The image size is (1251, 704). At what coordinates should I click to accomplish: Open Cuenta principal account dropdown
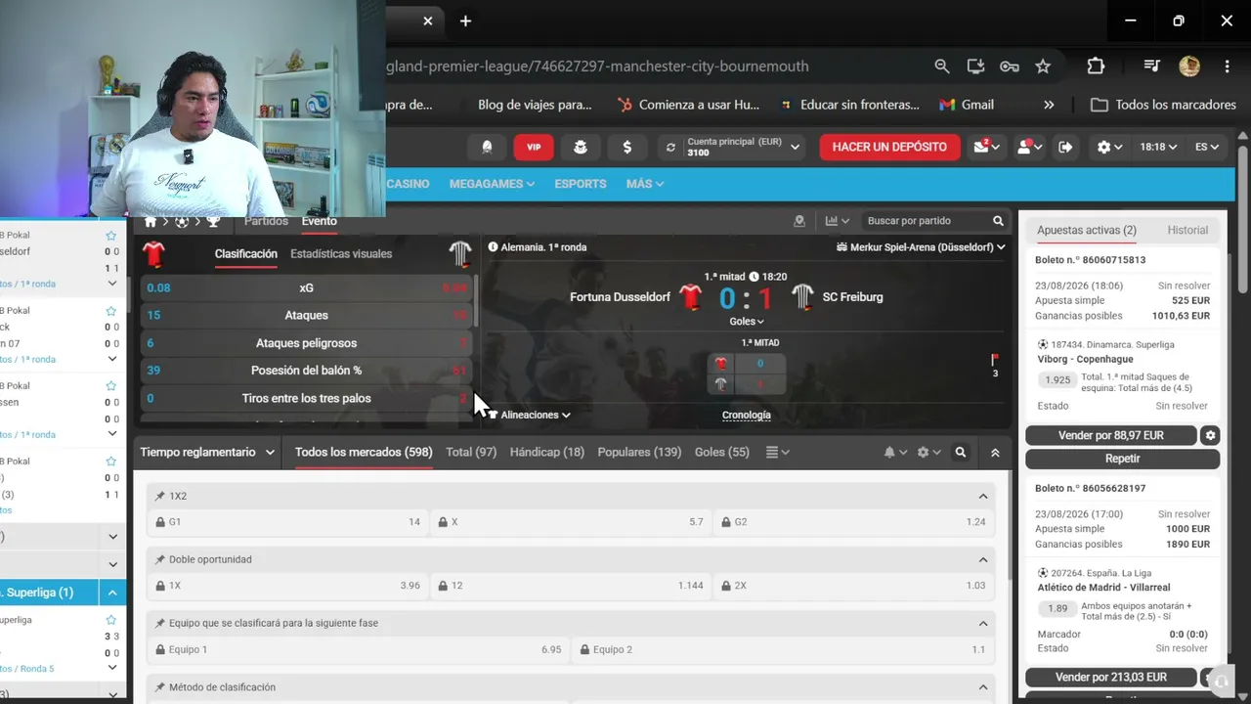coord(796,148)
